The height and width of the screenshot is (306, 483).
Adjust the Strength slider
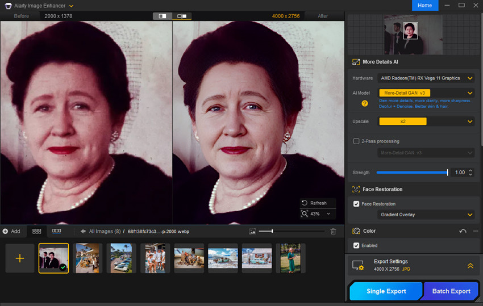412,173
